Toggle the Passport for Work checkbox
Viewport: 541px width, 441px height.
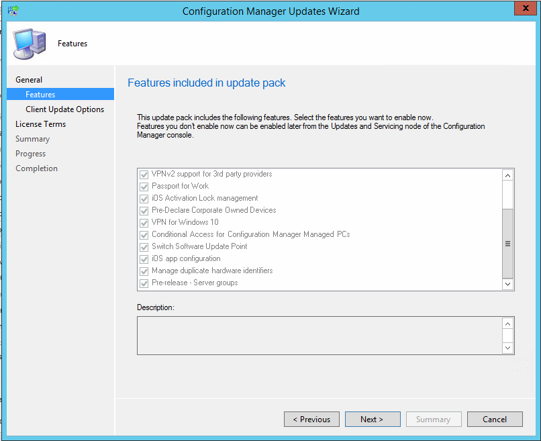(144, 187)
